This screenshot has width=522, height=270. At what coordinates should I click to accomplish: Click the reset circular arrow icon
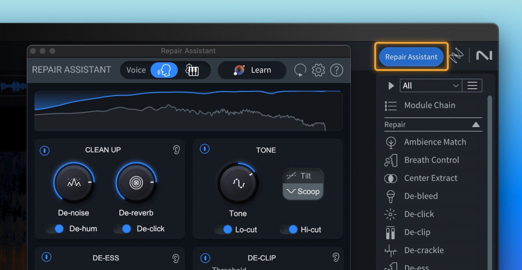[300, 70]
